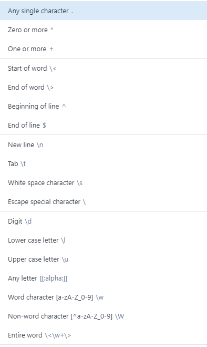The width and height of the screenshot is (207, 347).
Task: Select the 'Any single character .' entry
Action: pyautogui.click(x=103, y=11)
